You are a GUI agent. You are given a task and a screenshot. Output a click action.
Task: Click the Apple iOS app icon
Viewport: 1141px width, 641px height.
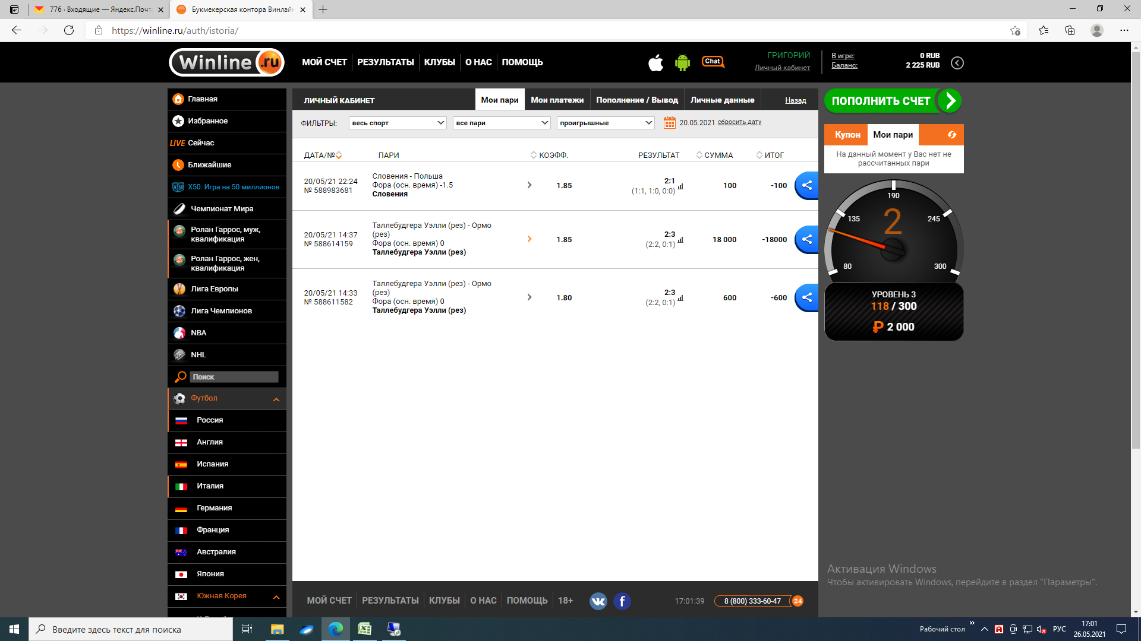(x=655, y=62)
